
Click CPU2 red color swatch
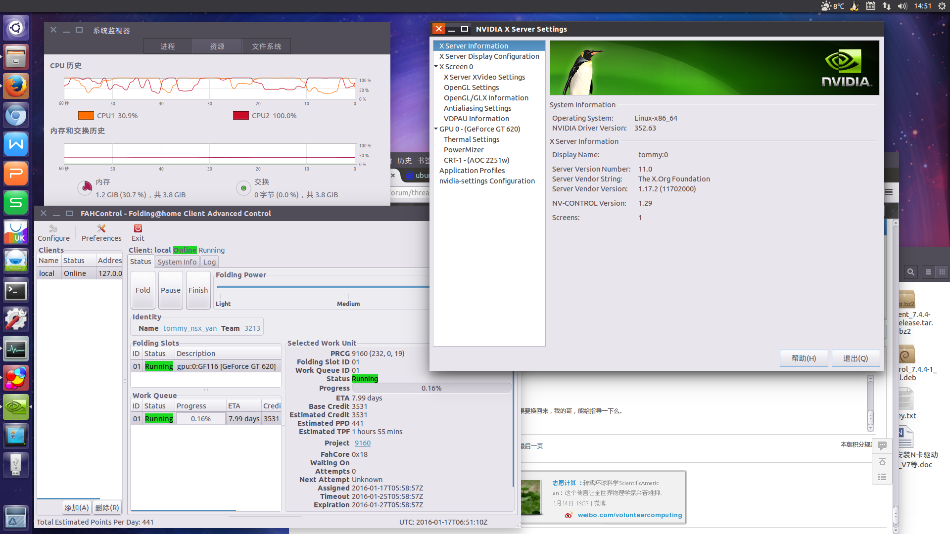click(241, 116)
